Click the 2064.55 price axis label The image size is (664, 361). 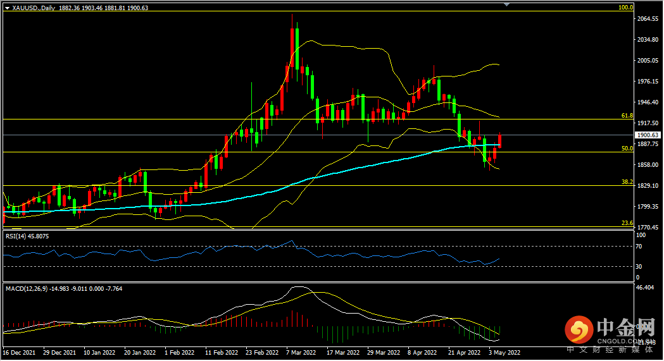click(648, 18)
